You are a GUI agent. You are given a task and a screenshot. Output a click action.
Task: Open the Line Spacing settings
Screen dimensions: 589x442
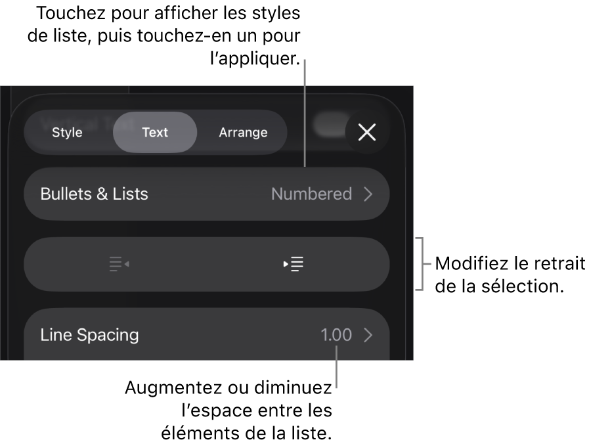pos(206,335)
